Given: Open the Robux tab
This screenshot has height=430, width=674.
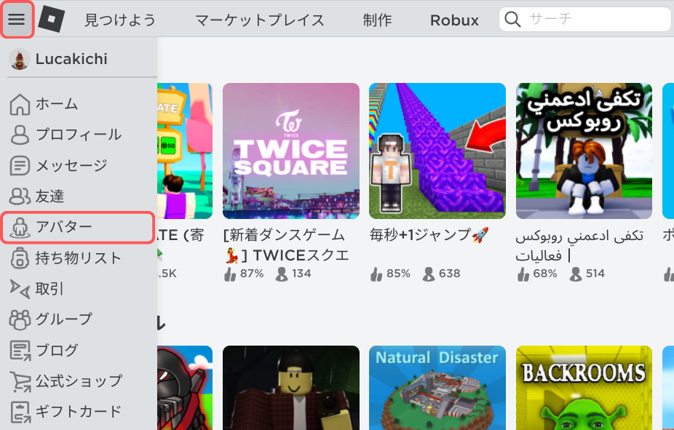Looking at the screenshot, I should point(454,20).
